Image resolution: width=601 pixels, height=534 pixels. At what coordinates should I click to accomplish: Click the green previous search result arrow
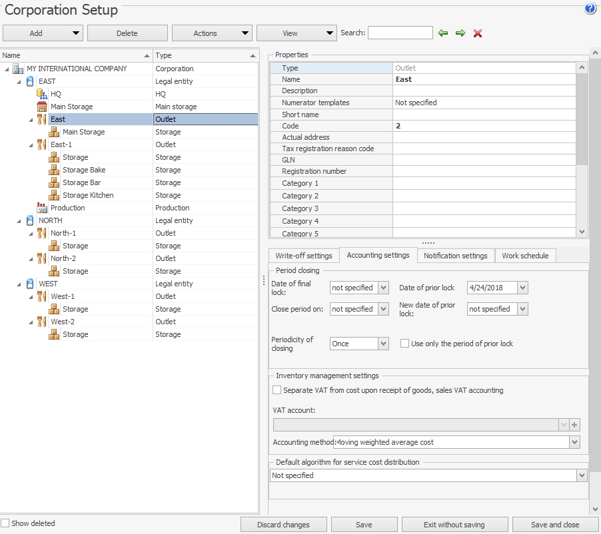(x=443, y=33)
